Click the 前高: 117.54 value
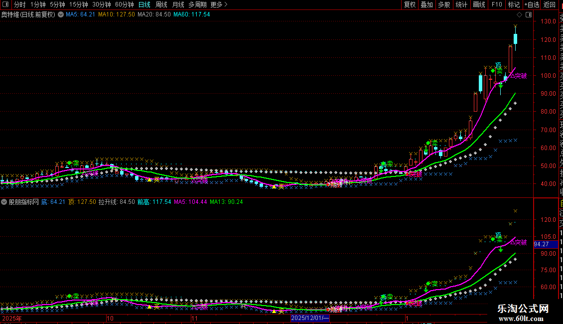563x324 pixels. click(154, 202)
